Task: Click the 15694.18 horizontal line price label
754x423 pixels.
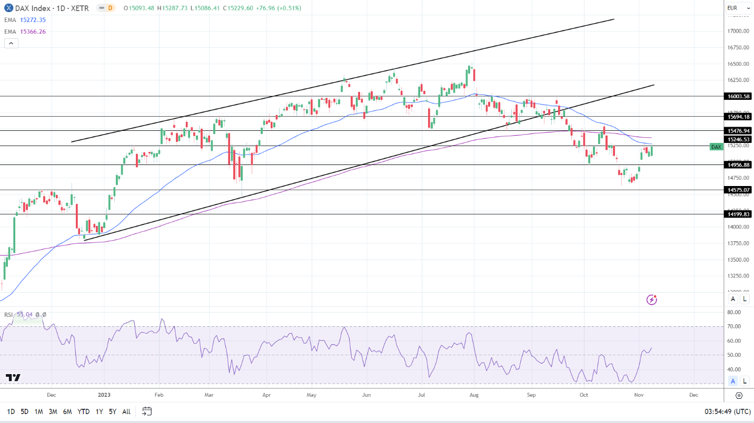Action: point(738,117)
